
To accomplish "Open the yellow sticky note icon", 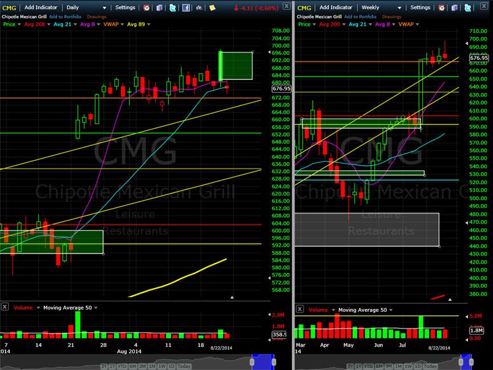I will [x=212, y=7].
